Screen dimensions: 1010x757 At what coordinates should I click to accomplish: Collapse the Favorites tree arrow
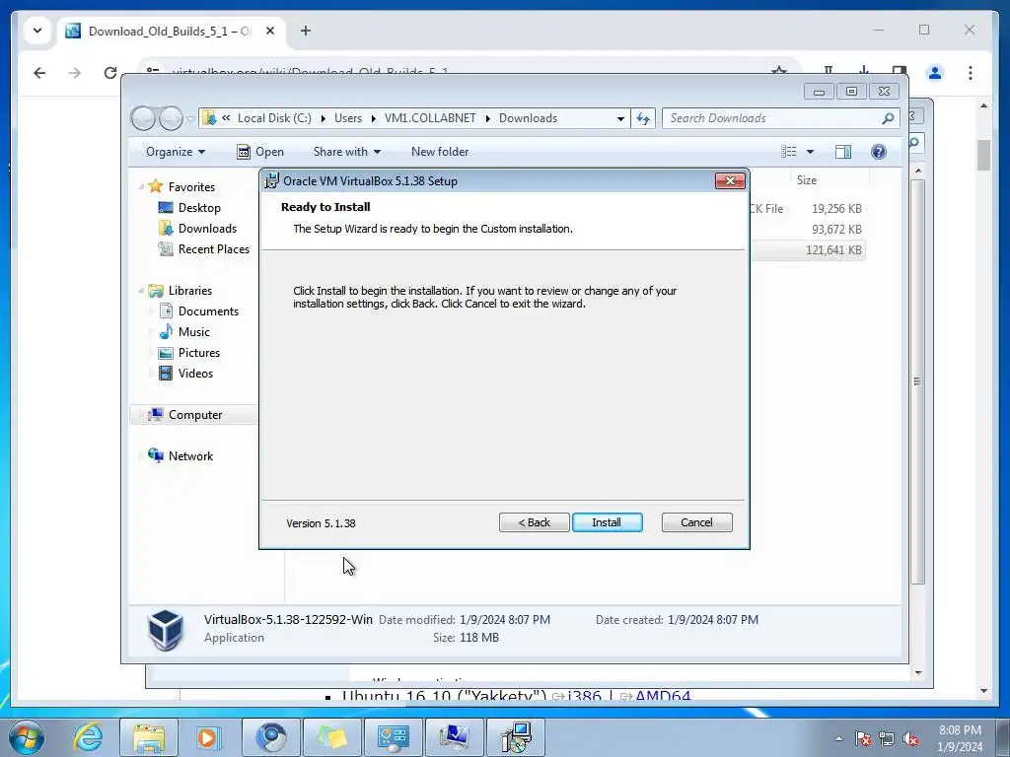[x=141, y=186]
